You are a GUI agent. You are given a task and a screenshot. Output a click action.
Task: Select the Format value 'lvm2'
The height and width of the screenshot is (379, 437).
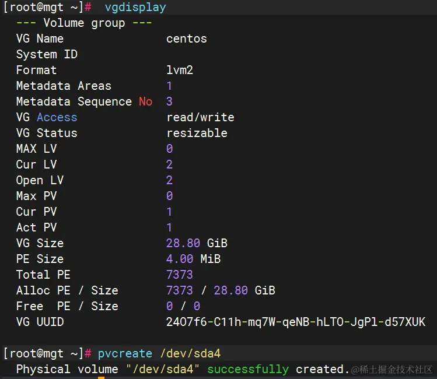[180, 70]
